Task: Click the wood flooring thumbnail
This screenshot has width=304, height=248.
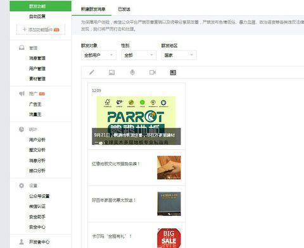Action: pyautogui.click(x=169, y=168)
